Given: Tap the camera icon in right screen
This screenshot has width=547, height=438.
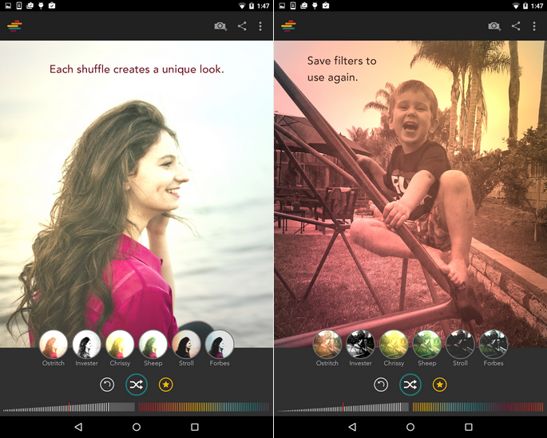Looking at the screenshot, I should click(494, 26).
